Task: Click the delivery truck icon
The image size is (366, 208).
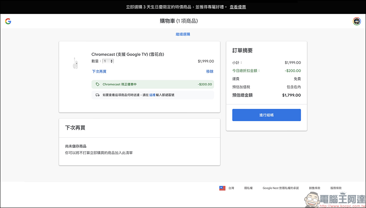Action: [97, 95]
